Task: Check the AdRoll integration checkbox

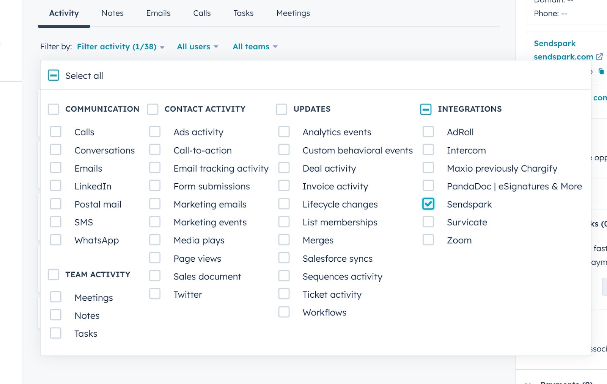Action: coord(428,131)
